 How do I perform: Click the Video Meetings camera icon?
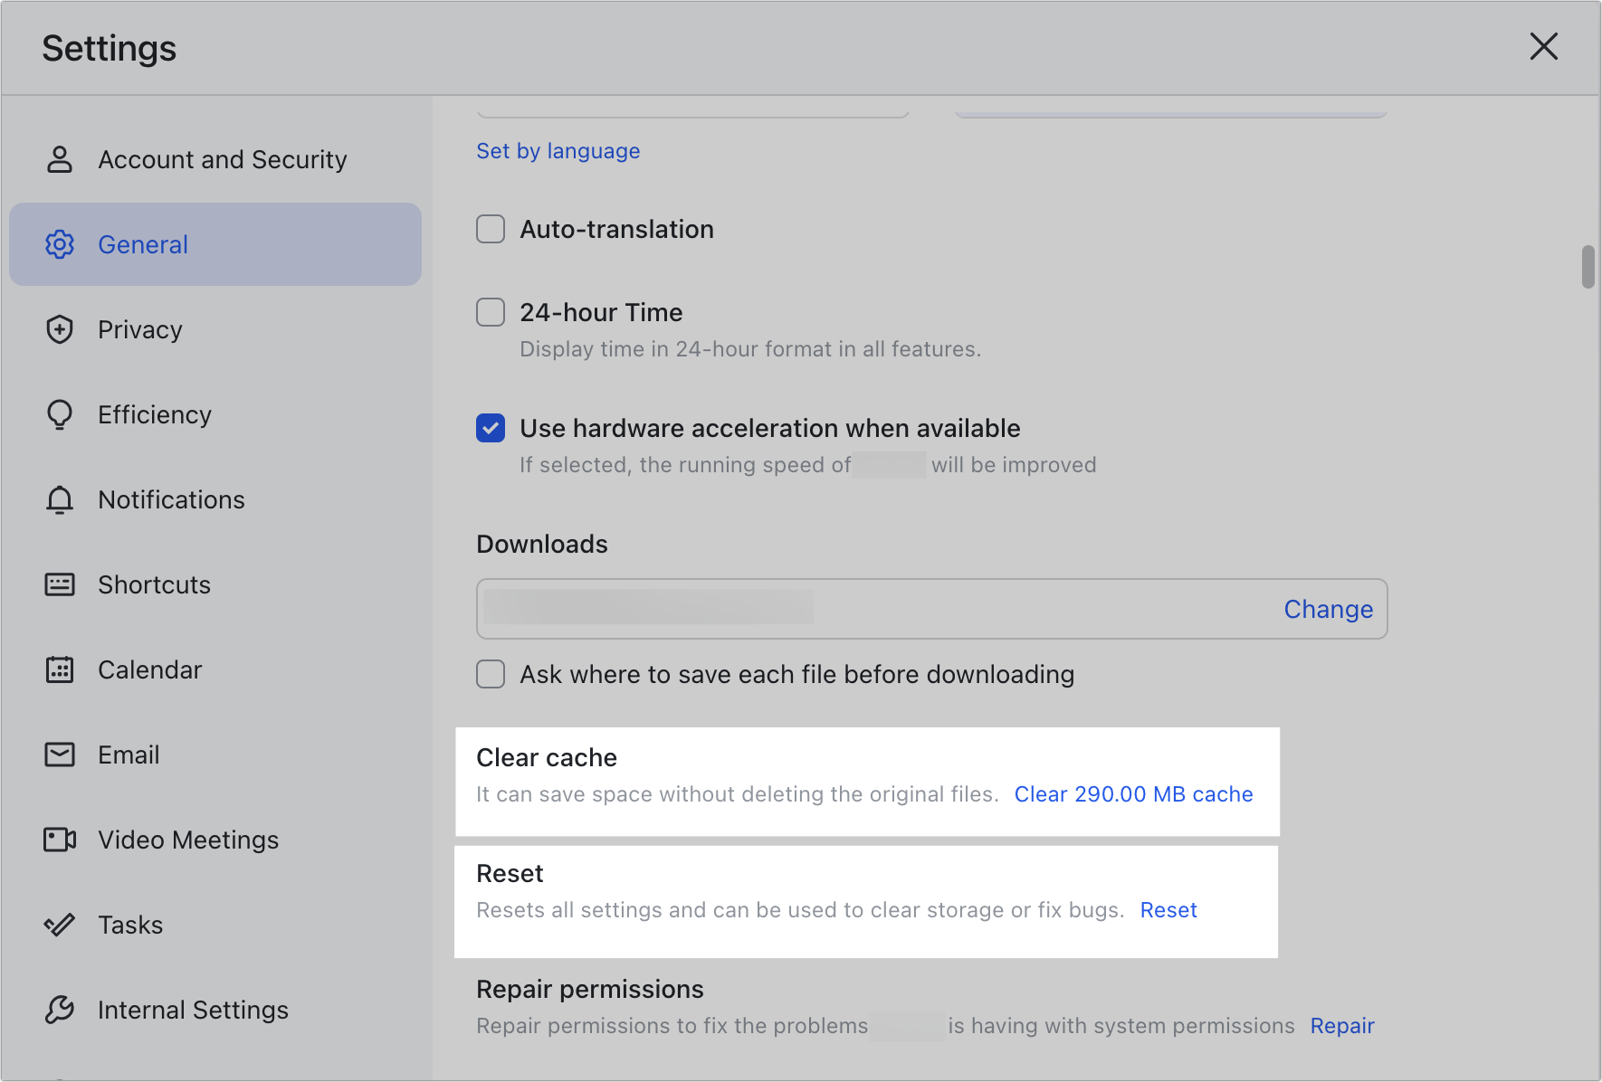(x=60, y=840)
